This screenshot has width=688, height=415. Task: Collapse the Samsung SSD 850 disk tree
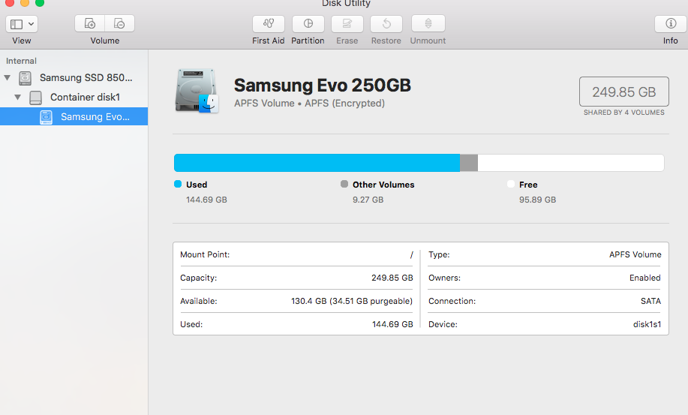coord(8,77)
